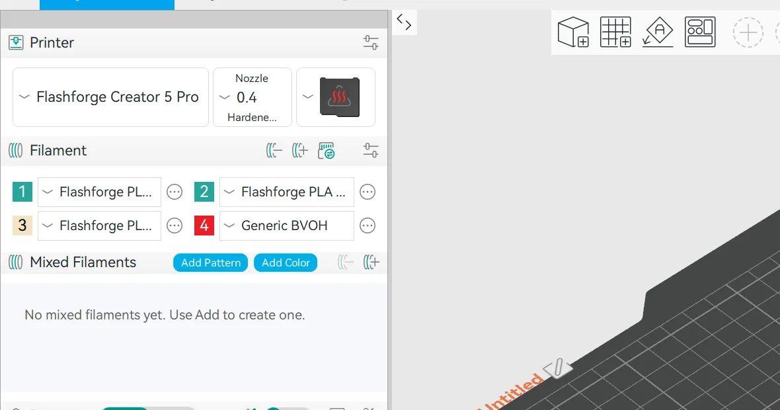
Task: Open the bed plate type dropdown
Action: (x=336, y=97)
